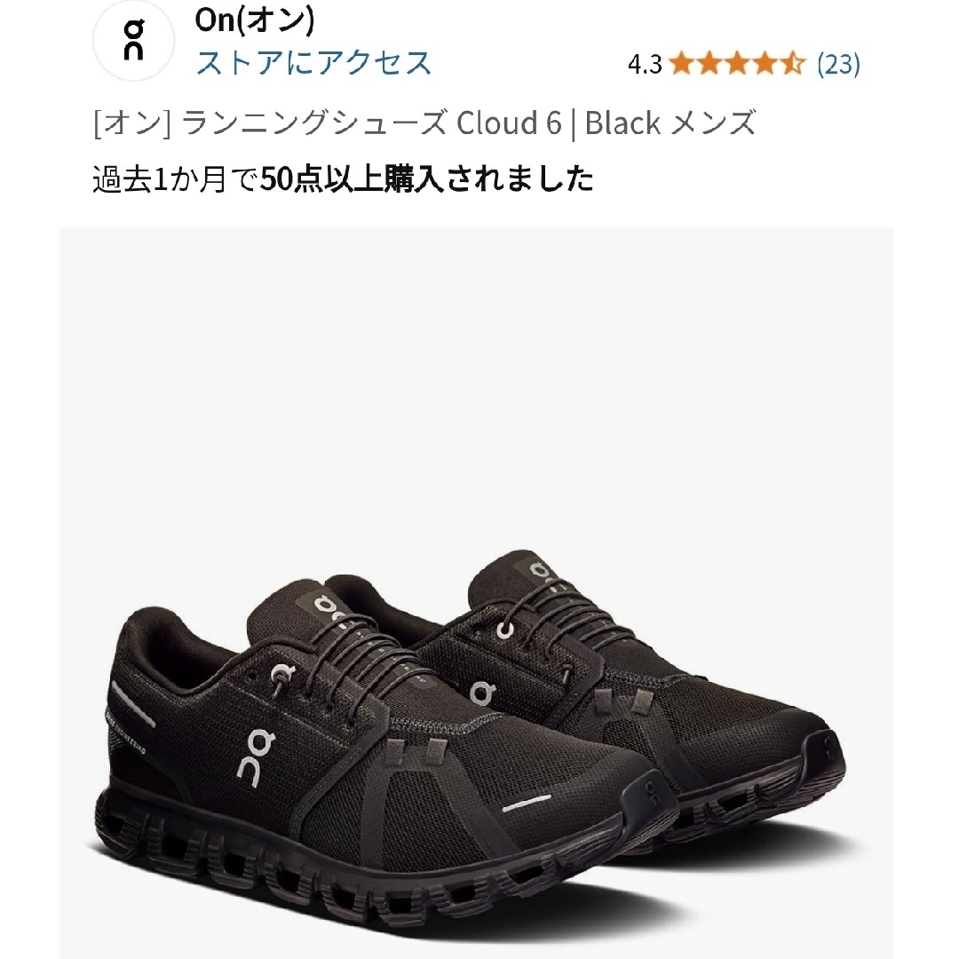959x959 pixels.
Task: Click the third orange rating star
Action: point(738,63)
